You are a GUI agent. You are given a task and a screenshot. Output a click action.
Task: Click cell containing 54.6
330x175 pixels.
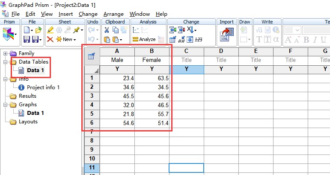117,123
